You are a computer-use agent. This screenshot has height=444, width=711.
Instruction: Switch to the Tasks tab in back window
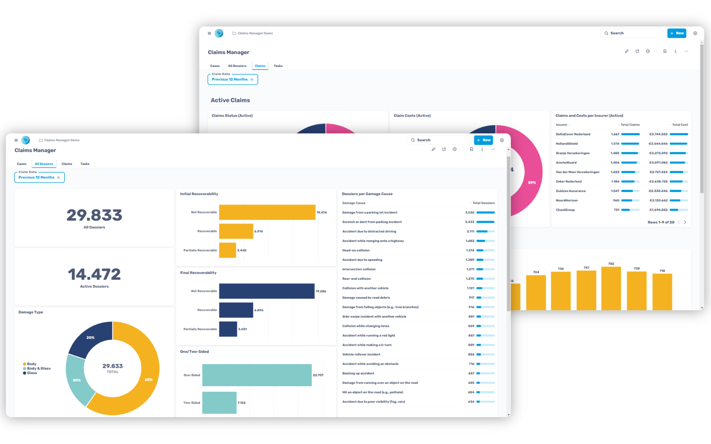(278, 66)
